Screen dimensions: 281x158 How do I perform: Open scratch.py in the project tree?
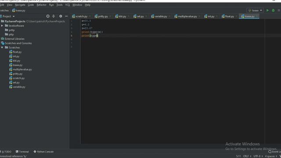[x=17, y=78]
